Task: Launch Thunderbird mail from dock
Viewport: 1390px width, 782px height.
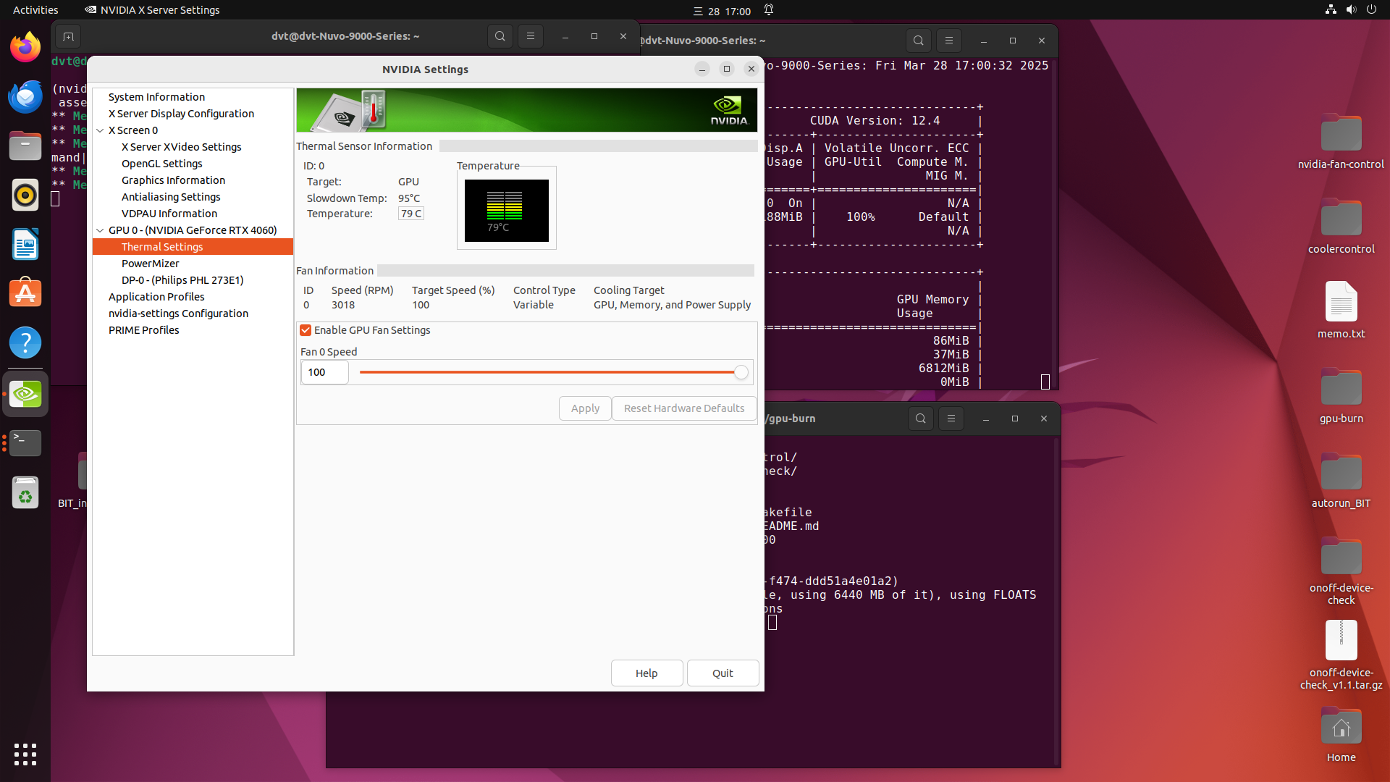Action: 25,96
